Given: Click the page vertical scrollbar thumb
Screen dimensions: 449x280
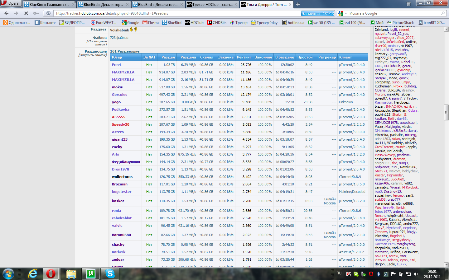Looking at the screenshot, I should point(446,112).
